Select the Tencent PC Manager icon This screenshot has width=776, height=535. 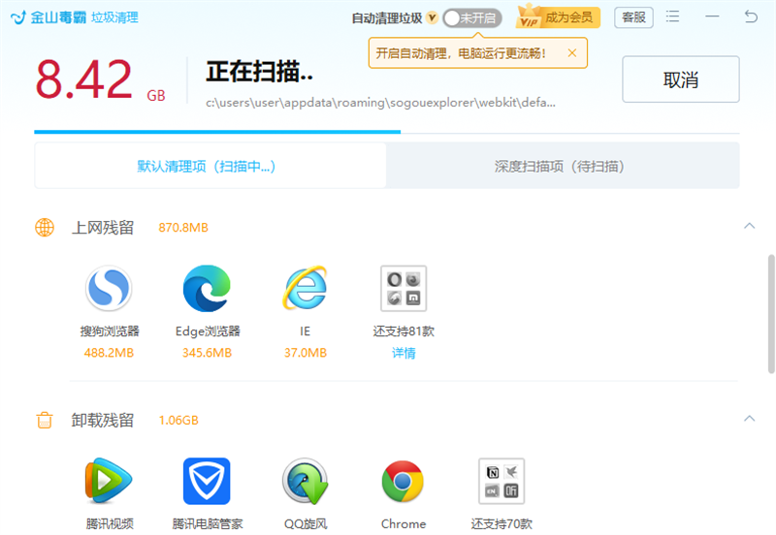207,482
